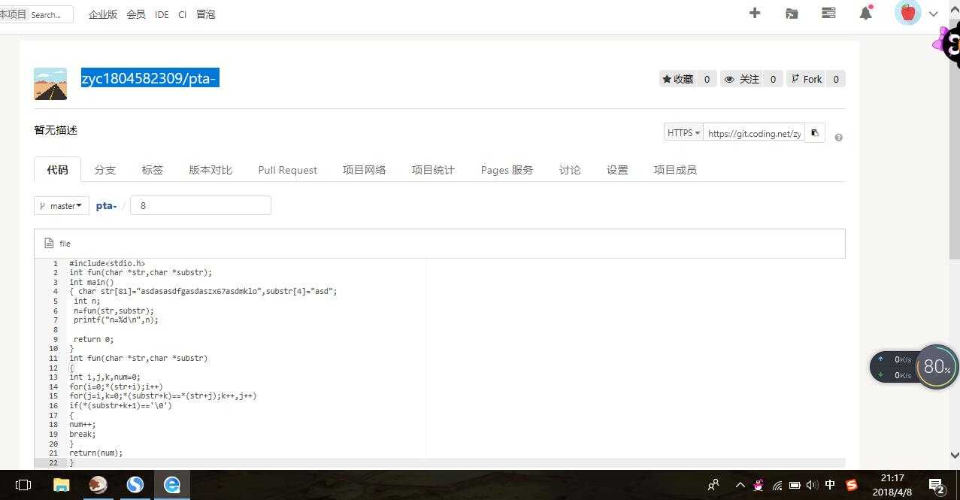
Task: Click the QQ penguin tray icon
Action: click(x=759, y=485)
